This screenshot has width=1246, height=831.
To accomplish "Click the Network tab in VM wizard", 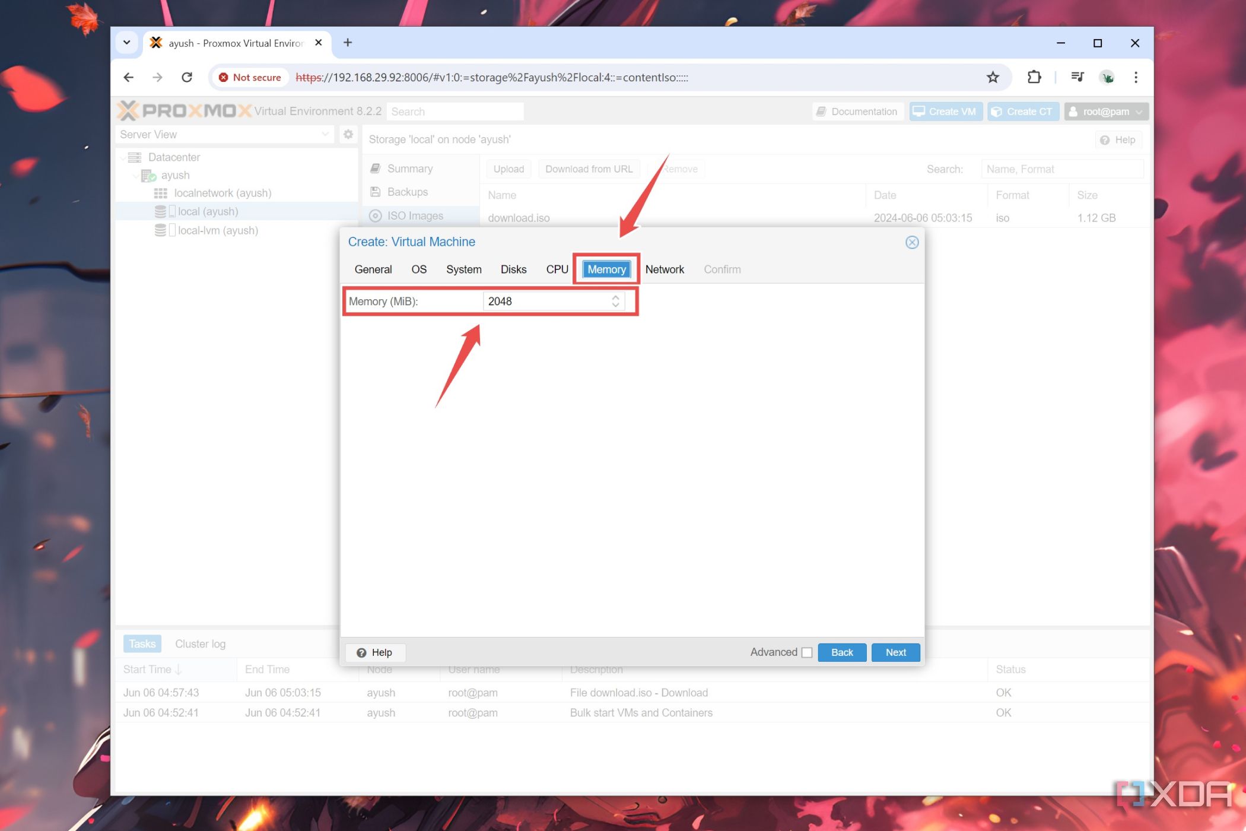I will coord(665,269).
